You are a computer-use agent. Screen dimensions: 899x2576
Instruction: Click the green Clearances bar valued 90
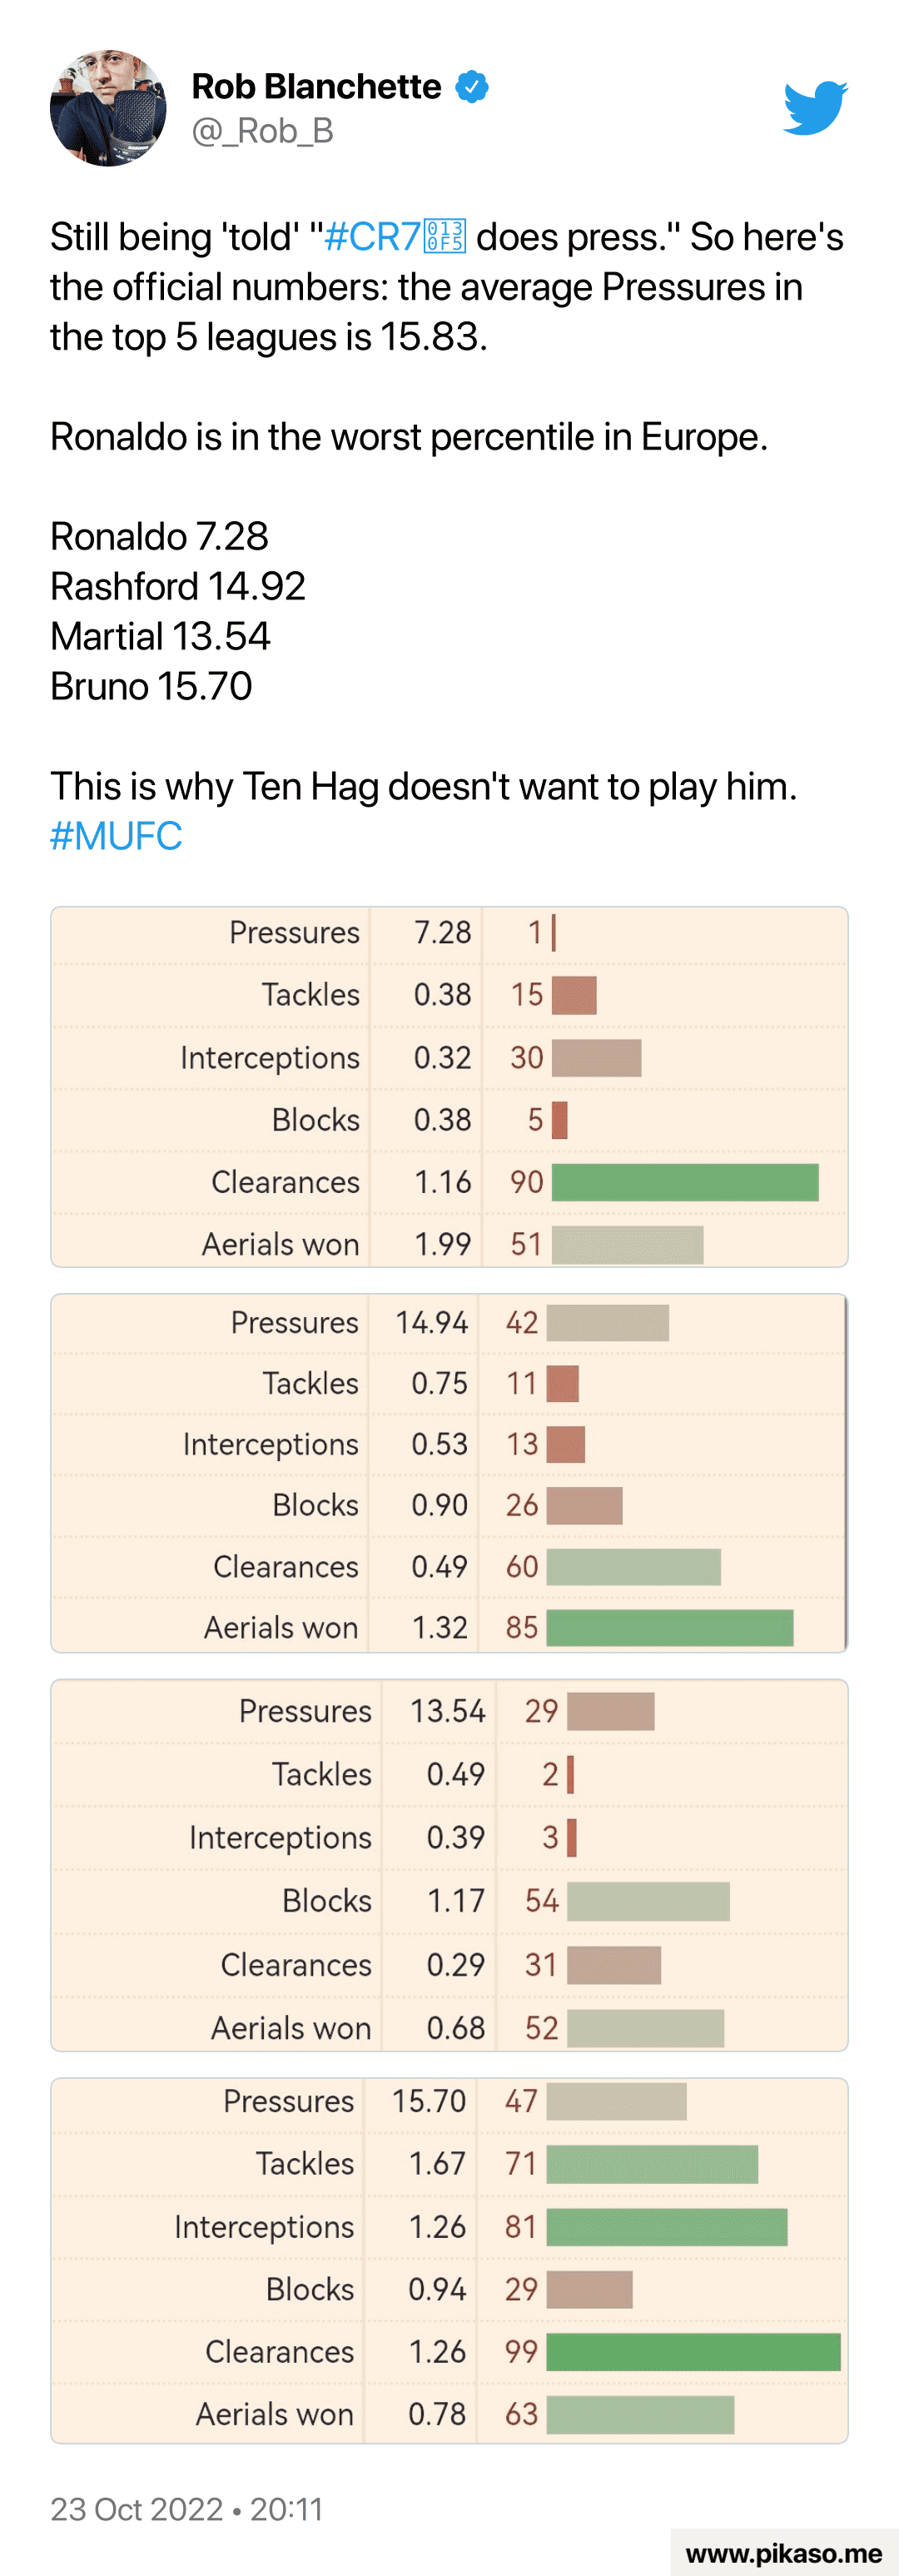[x=685, y=1182]
